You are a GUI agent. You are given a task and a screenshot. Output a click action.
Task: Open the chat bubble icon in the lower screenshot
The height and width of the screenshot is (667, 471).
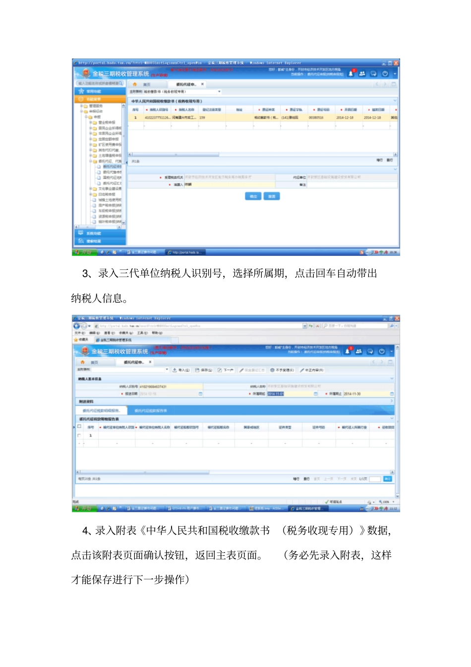tap(370, 351)
